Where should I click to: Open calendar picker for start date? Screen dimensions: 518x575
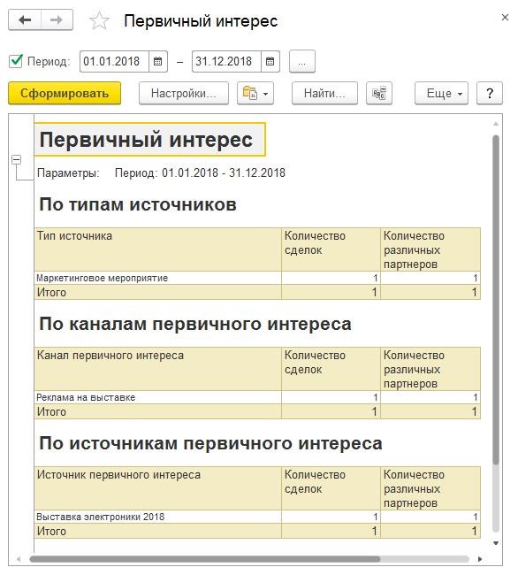click(x=158, y=61)
